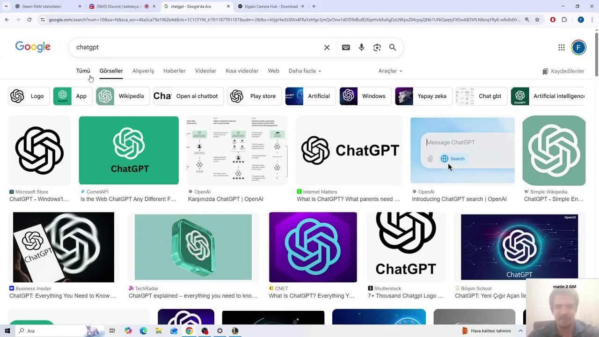599x337 pixels.
Task: Launch Copilot from the taskbar
Action: 128,331
